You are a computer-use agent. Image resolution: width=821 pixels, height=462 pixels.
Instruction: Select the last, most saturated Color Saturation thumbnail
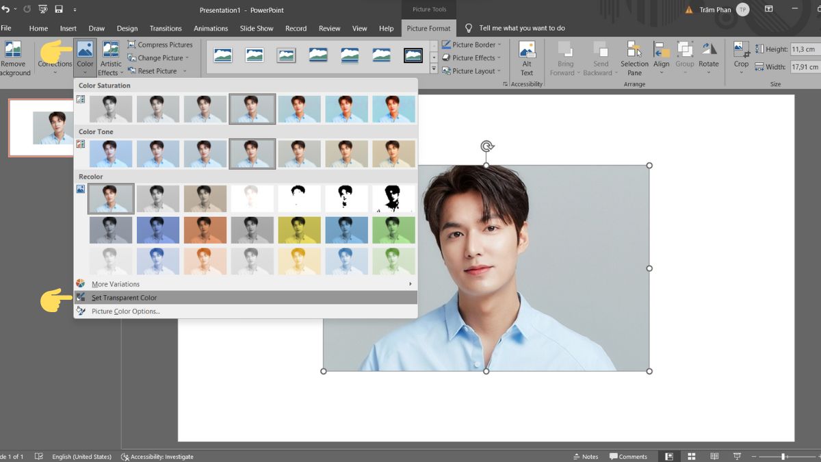pyautogui.click(x=393, y=109)
